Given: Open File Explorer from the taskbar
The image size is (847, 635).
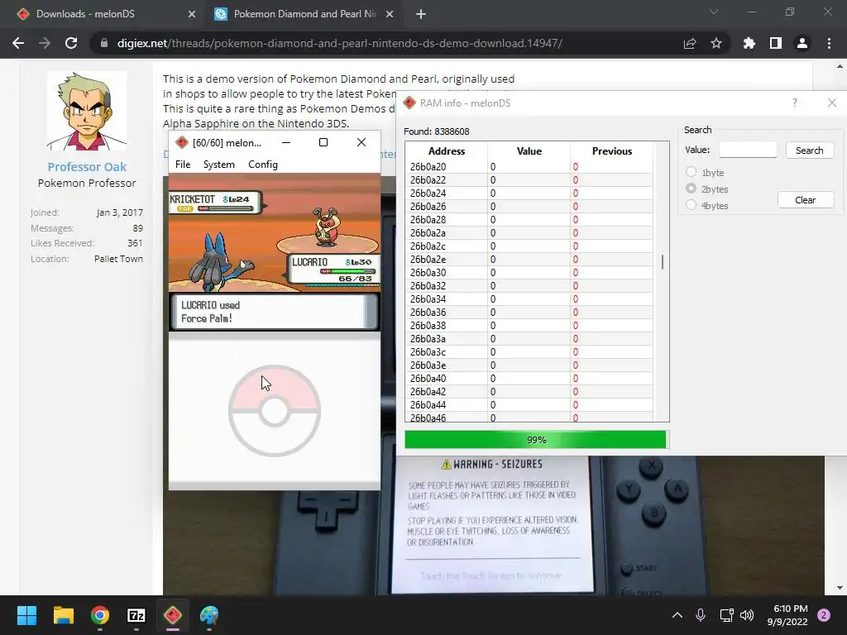Looking at the screenshot, I should point(63,615).
